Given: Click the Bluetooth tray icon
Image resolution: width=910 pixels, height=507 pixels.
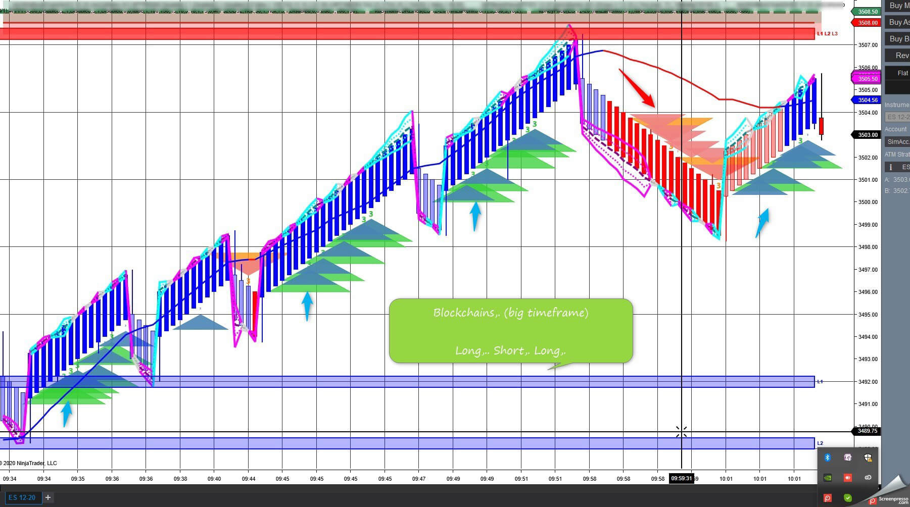Looking at the screenshot, I should [828, 458].
